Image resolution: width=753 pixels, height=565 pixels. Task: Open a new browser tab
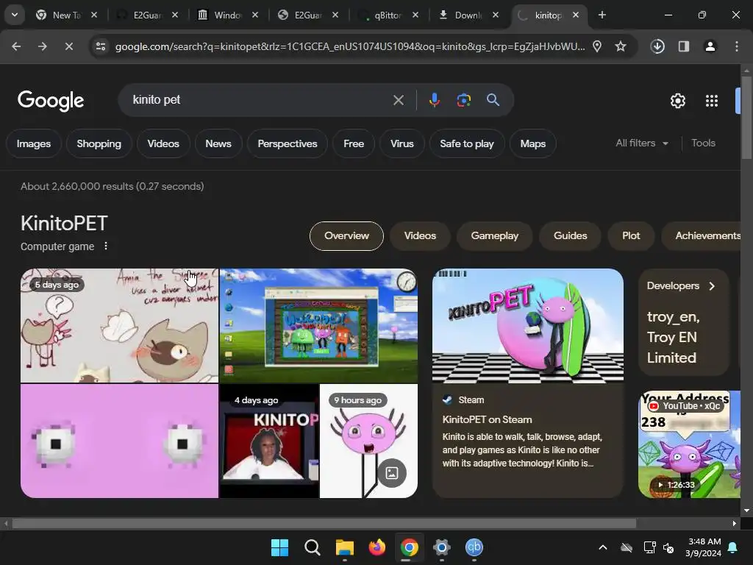(x=602, y=15)
